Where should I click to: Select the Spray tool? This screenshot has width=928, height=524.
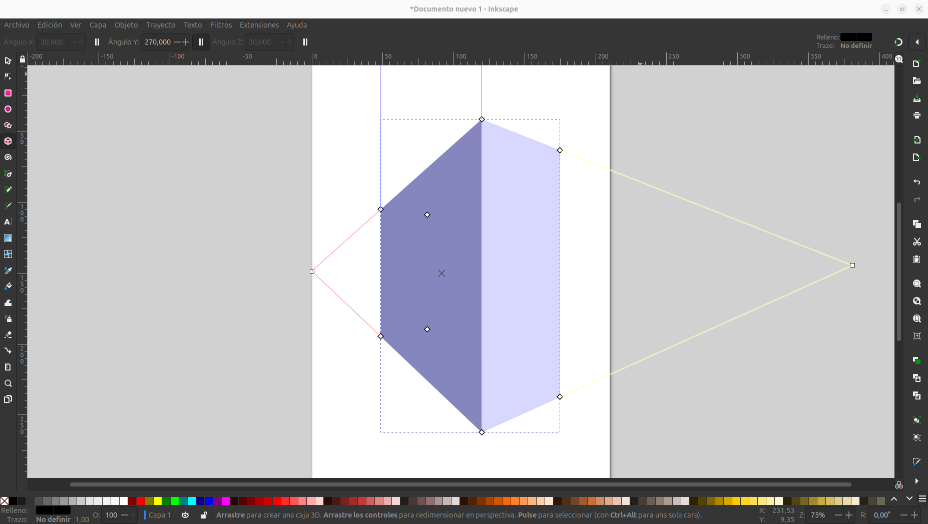8,318
